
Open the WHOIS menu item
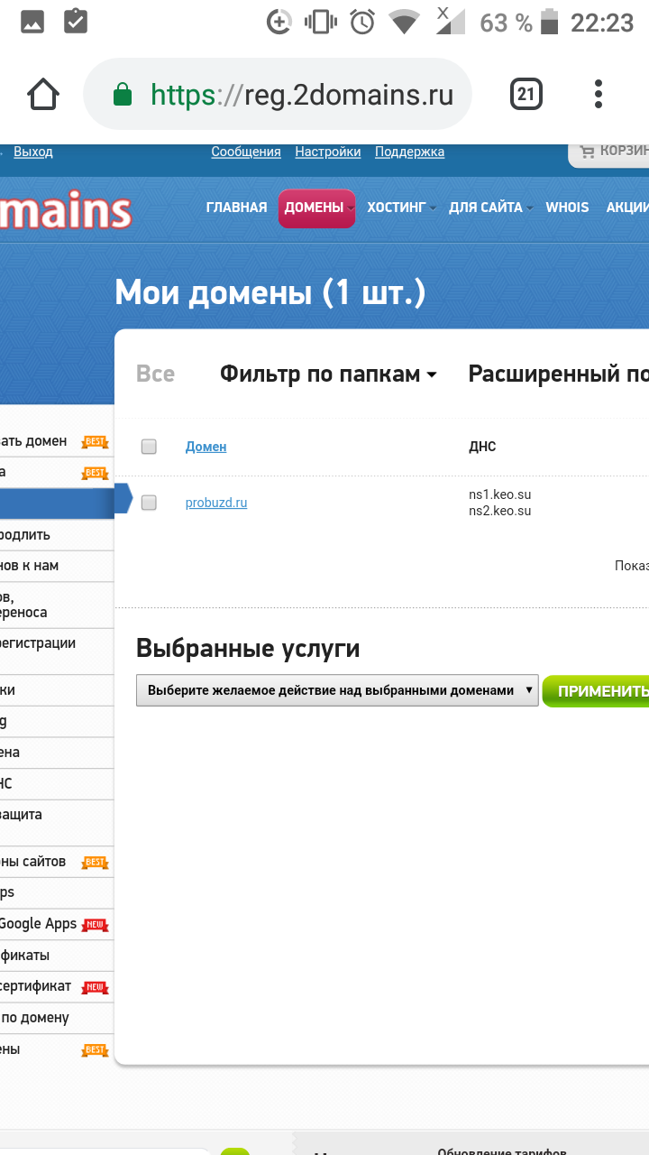click(567, 208)
